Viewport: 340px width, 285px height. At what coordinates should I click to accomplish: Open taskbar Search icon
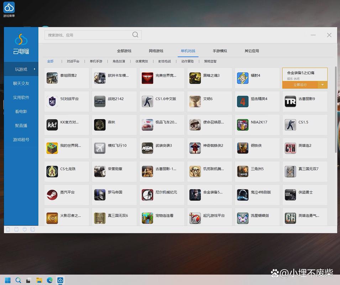(x=18, y=280)
